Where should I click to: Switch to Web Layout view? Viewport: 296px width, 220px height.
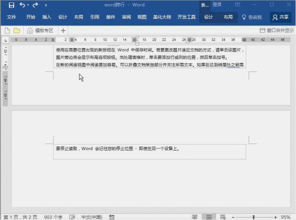[223, 217]
